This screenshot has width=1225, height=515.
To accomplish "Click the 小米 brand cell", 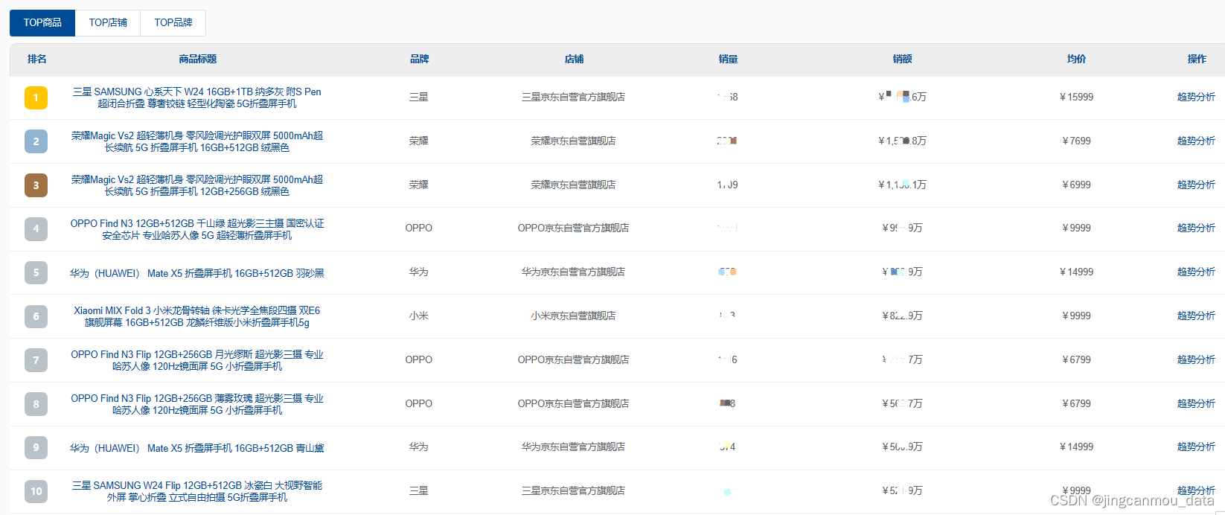I will 419,316.
